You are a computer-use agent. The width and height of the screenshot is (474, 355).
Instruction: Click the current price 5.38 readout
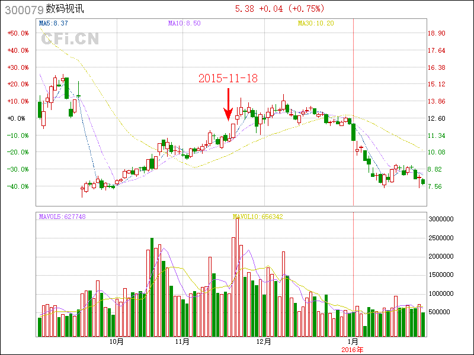pos(245,9)
